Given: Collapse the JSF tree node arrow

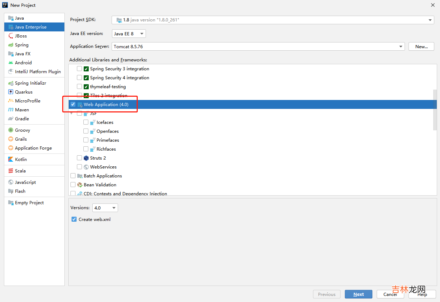Looking at the screenshot, I should pos(72,114).
